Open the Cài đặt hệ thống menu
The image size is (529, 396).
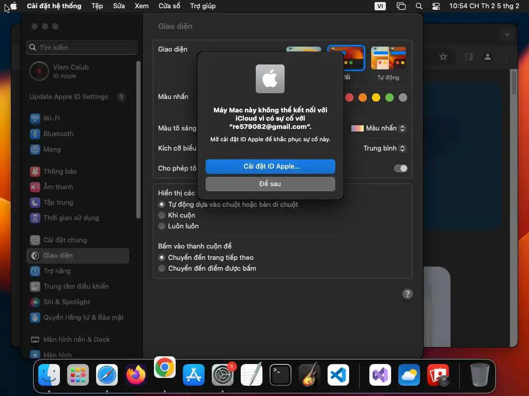coord(54,6)
